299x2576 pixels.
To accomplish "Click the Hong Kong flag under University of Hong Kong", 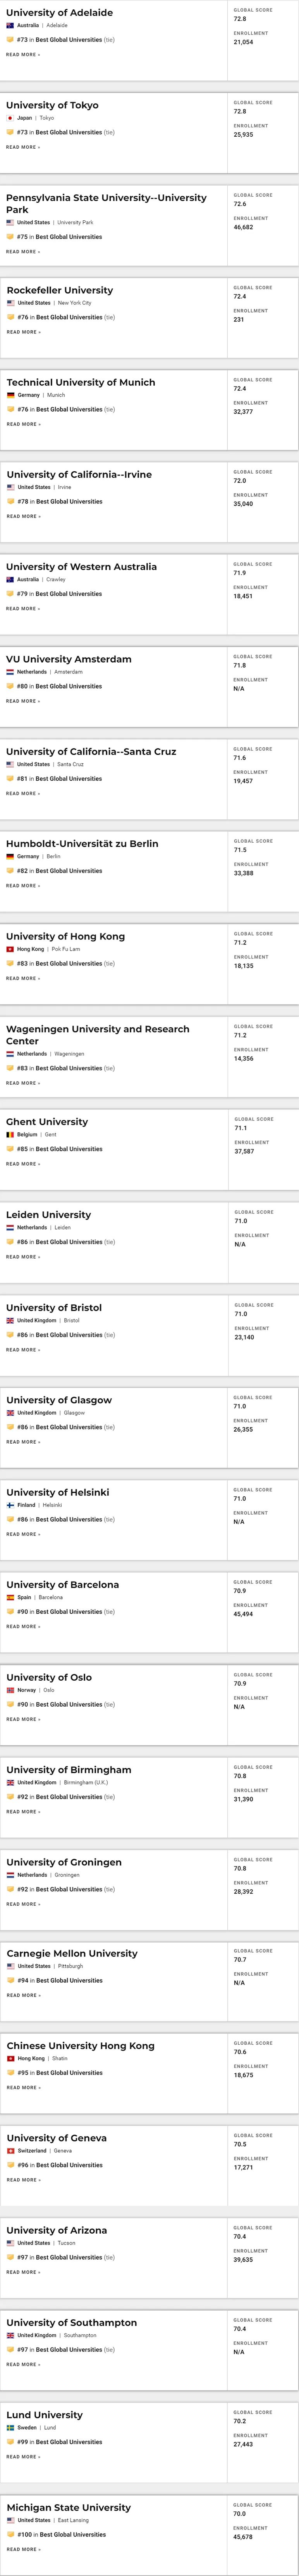I will tap(10, 949).
